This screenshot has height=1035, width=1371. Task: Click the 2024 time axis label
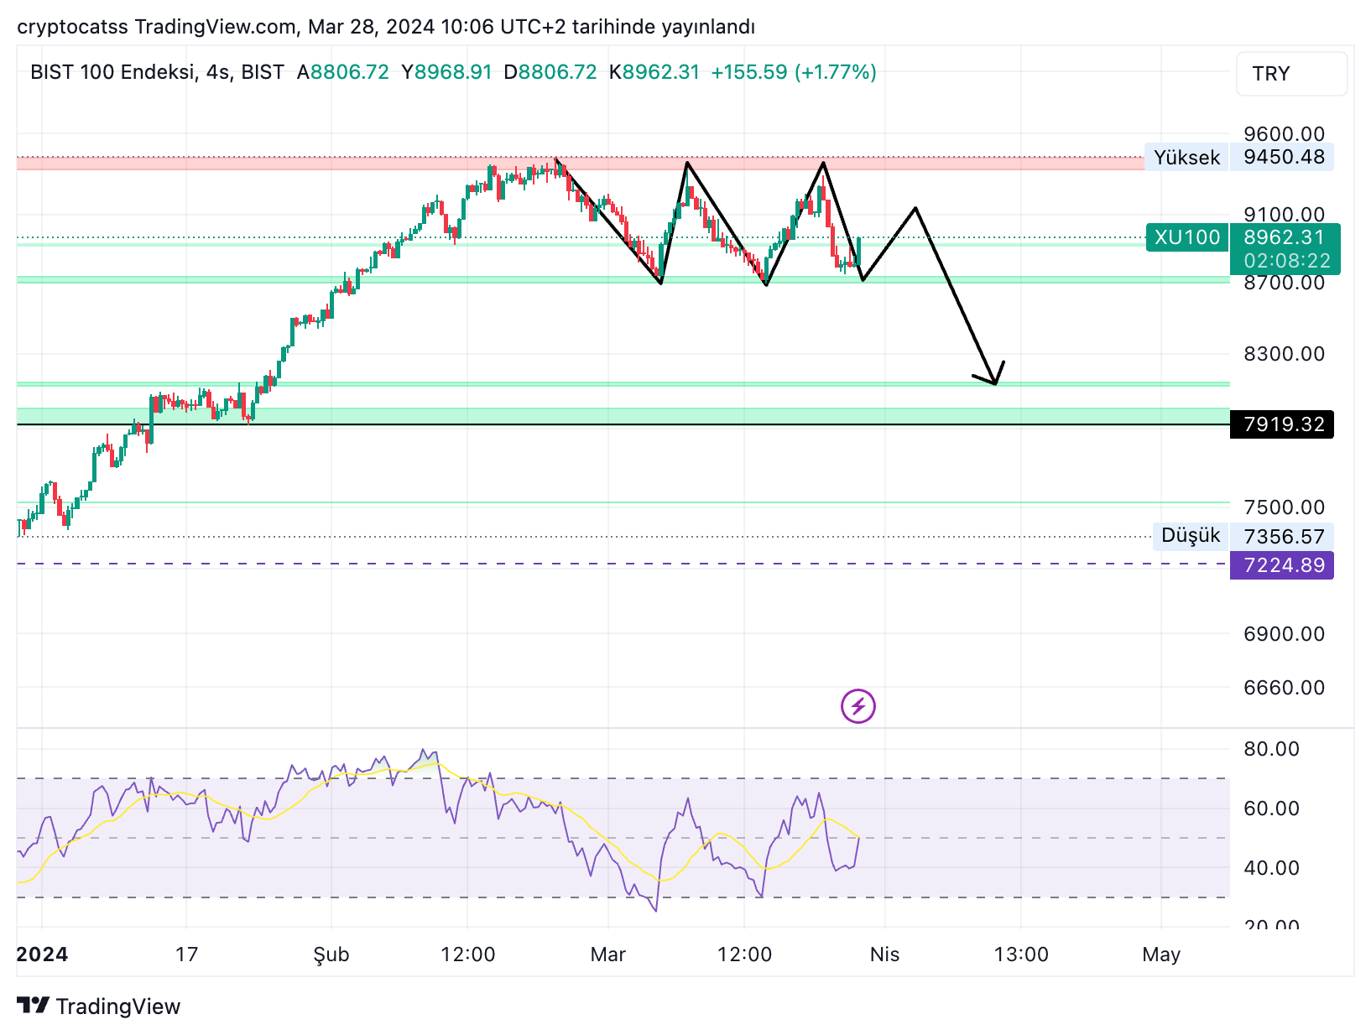42,954
